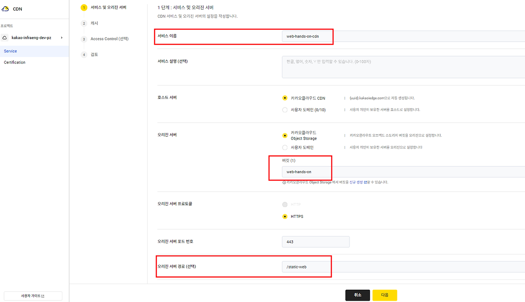Click the 서비스 이름 input field
The height and width of the screenshot is (302, 525).
click(x=403, y=36)
